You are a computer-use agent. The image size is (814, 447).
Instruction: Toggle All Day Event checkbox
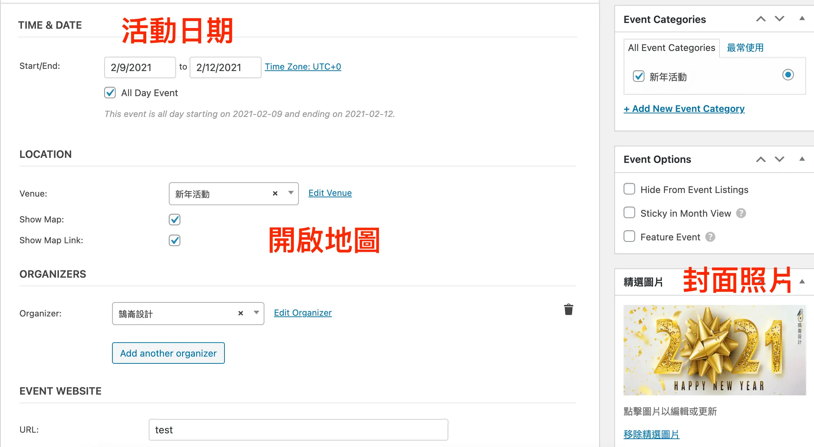click(110, 93)
